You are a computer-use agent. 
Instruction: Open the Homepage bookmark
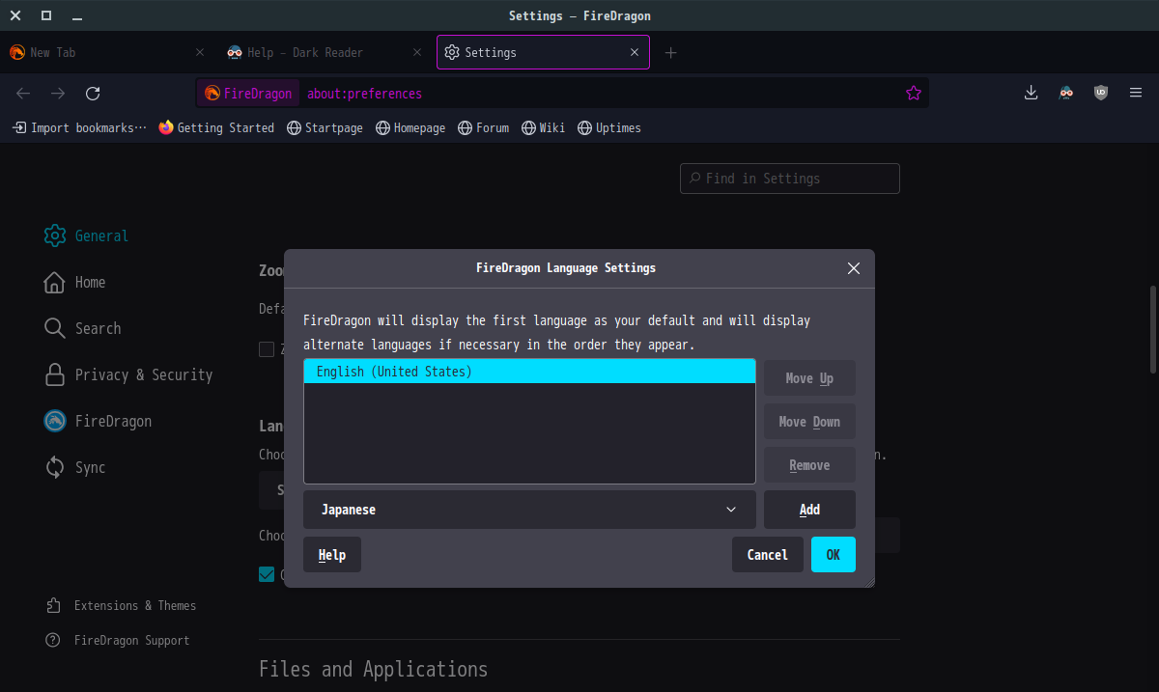[410, 127]
